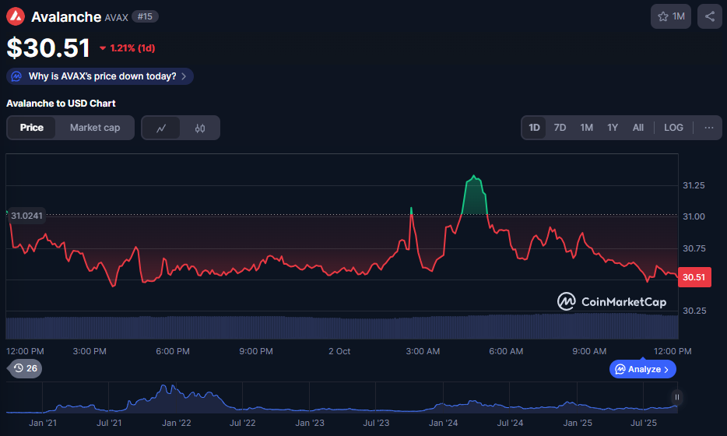Click the Avalanche red logo icon
The width and height of the screenshot is (727, 436).
click(x=16, y=16)
